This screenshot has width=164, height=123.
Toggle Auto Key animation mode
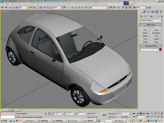(x=111, y=113)
